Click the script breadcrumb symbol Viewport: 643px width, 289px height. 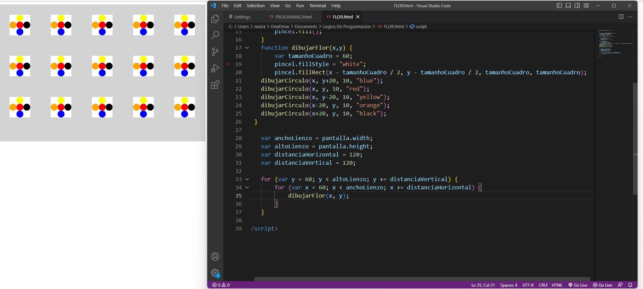[418, 26]
